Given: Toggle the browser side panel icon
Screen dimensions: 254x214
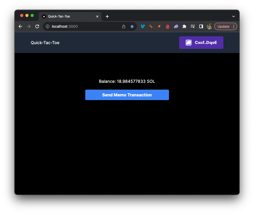Looking at the screenshot, I should click(x=201, y=26).
